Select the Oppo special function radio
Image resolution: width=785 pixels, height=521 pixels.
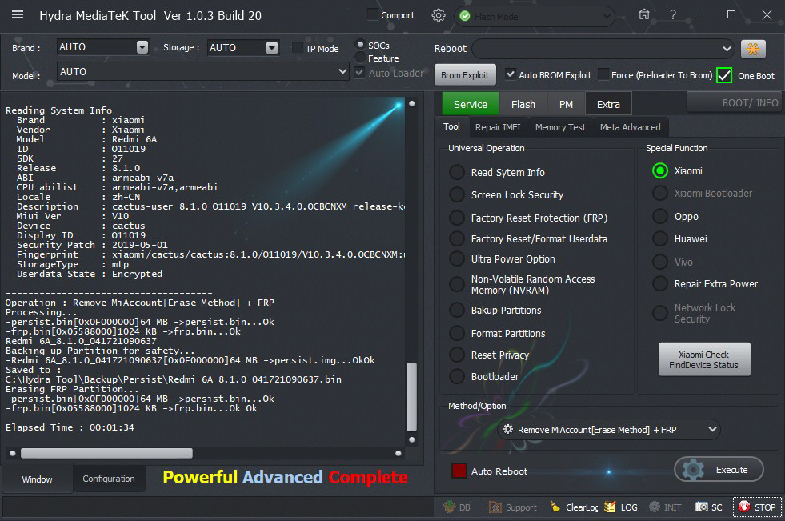point(660,216)
